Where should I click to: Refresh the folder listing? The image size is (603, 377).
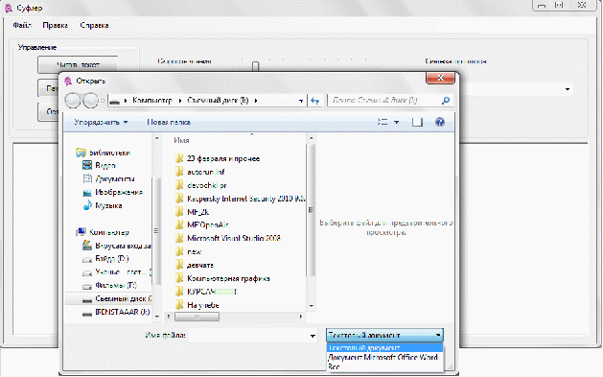point(315,101)
